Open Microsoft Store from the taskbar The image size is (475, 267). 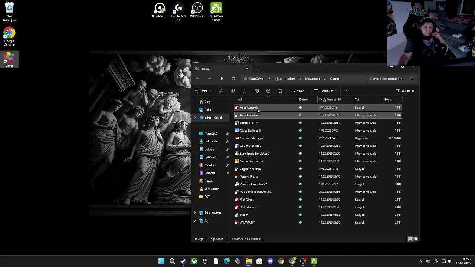point(259,261)
